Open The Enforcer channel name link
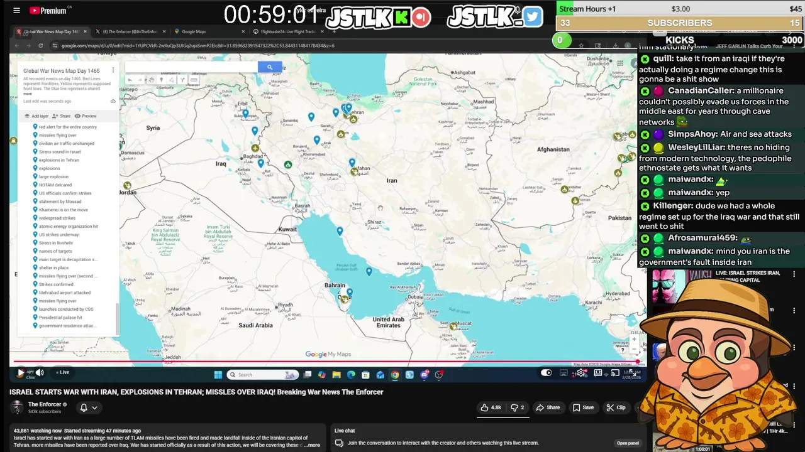The width and height of the screenshot is (805, 452). (x=45, y=404)
